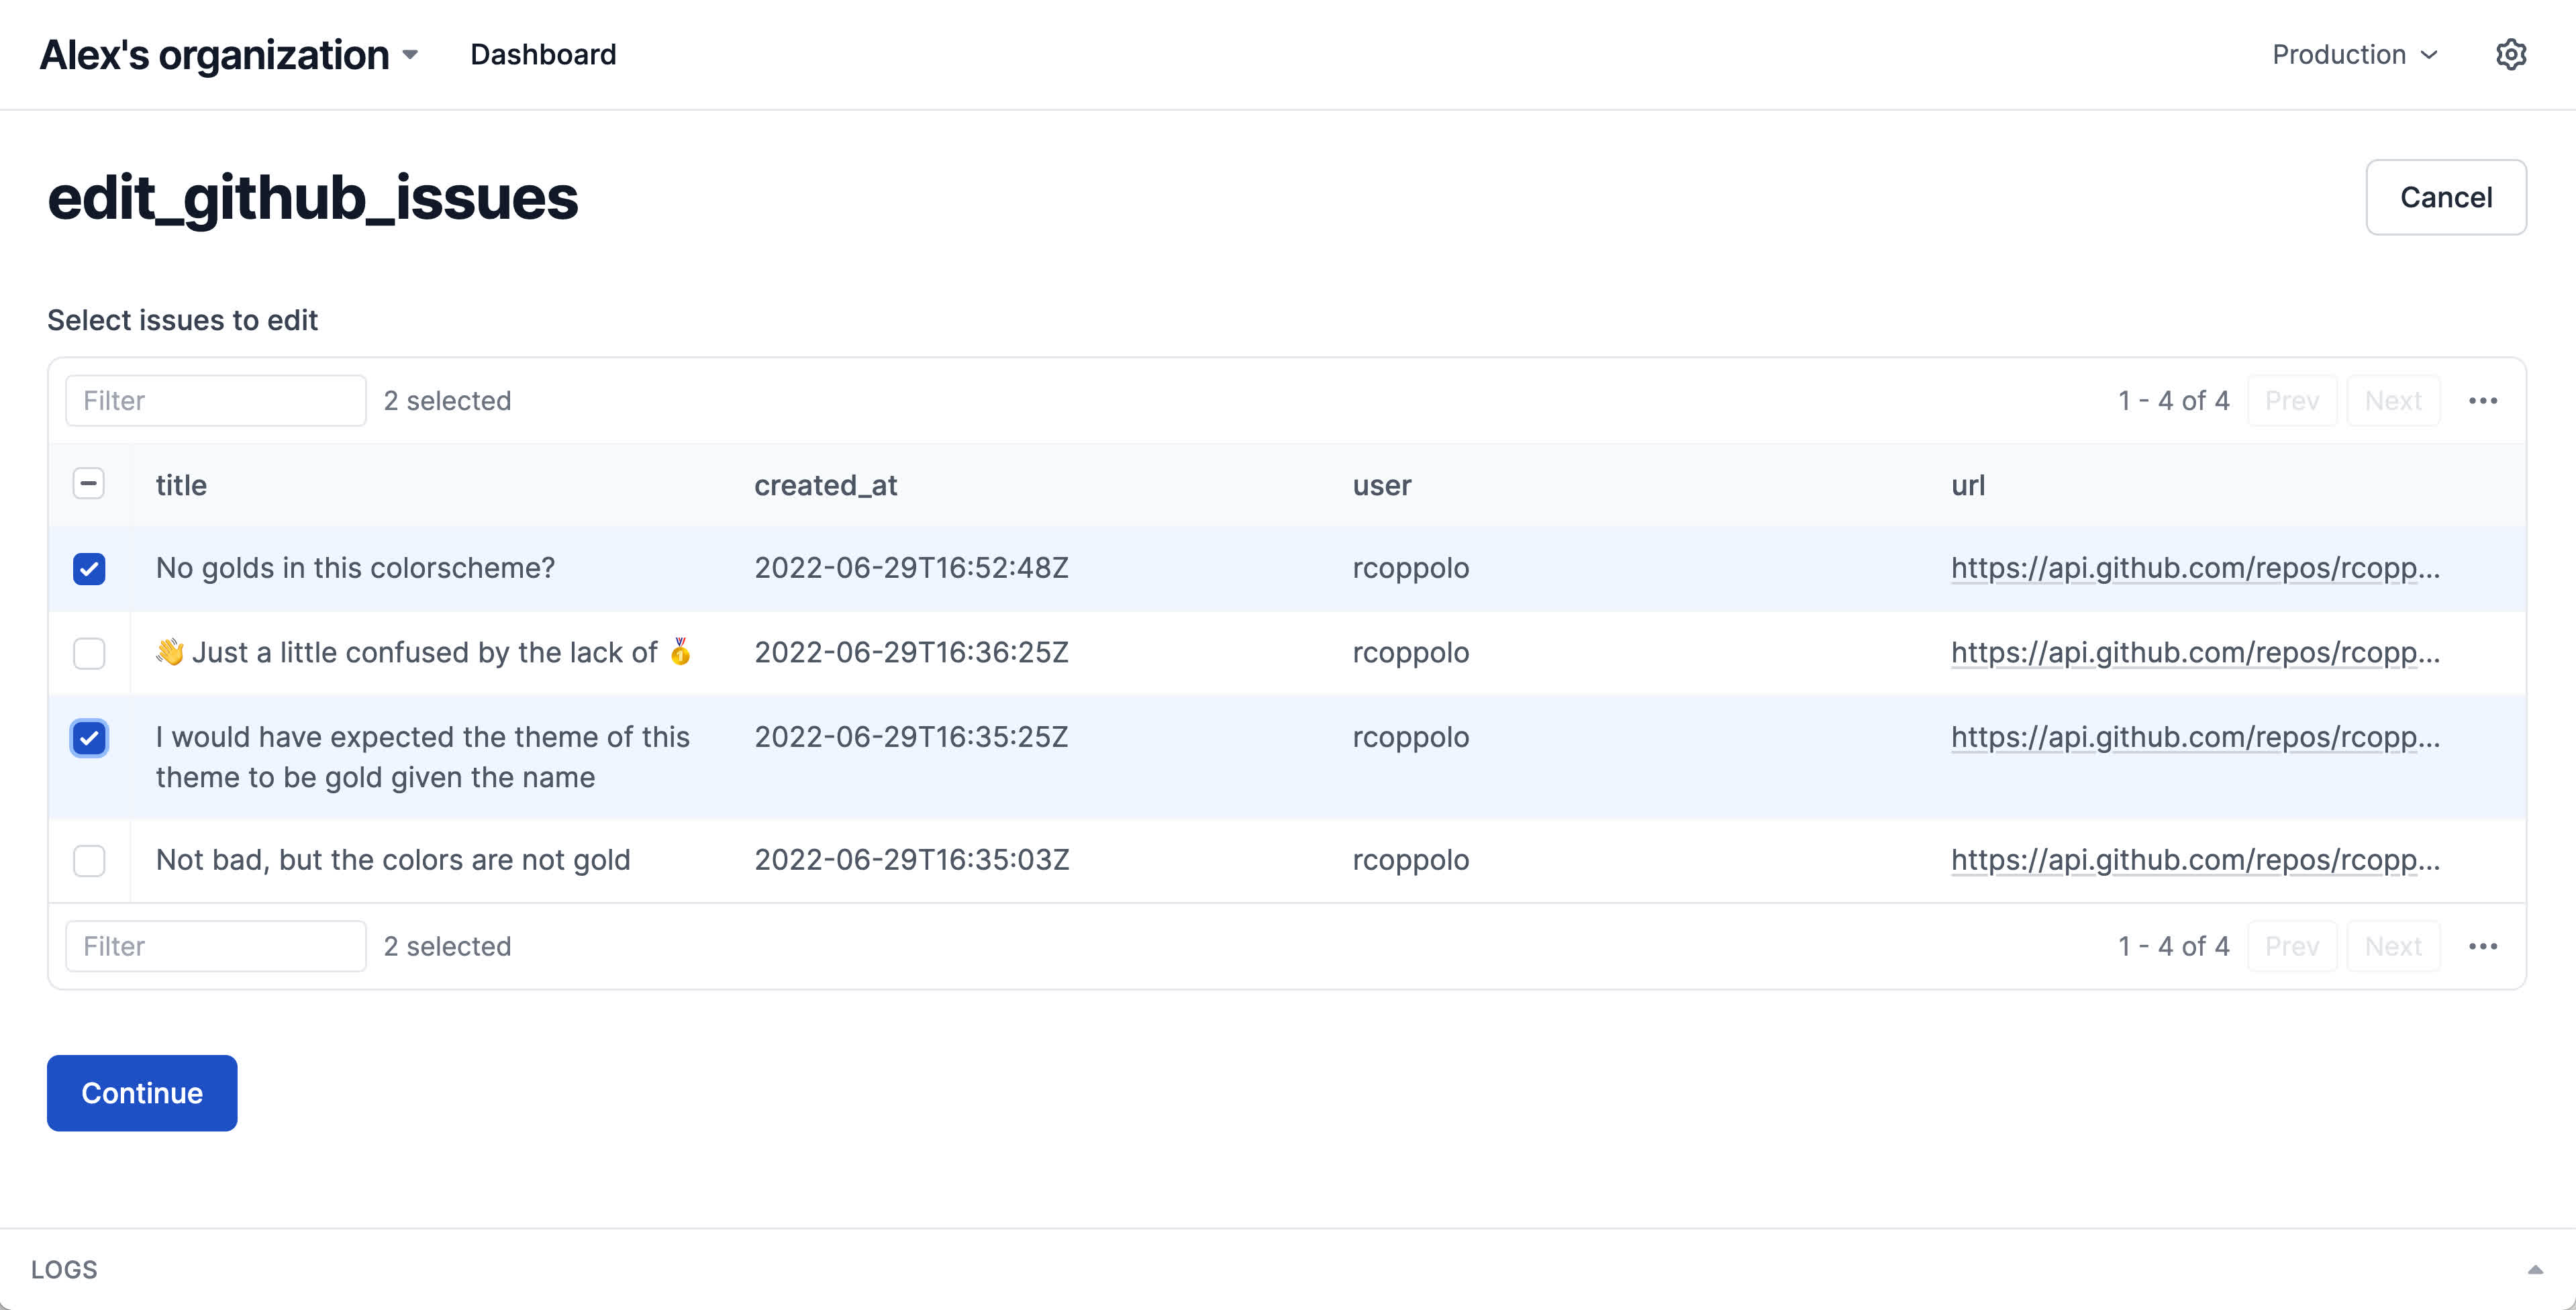
Task: Click the bottom Filter input field
Action: pos(215,946)
